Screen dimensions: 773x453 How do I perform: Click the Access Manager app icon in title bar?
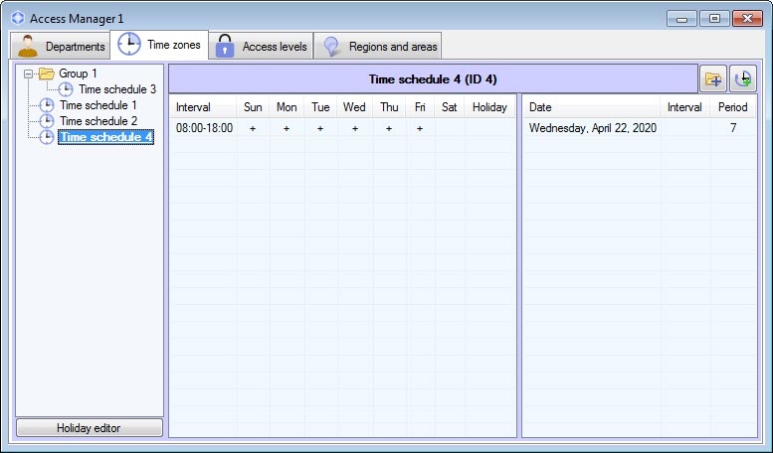(18, 18)
